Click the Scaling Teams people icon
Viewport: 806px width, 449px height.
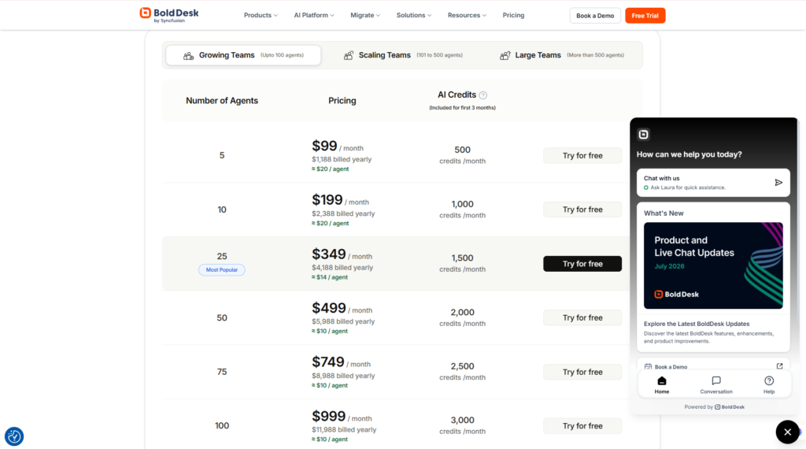point(348,56)
